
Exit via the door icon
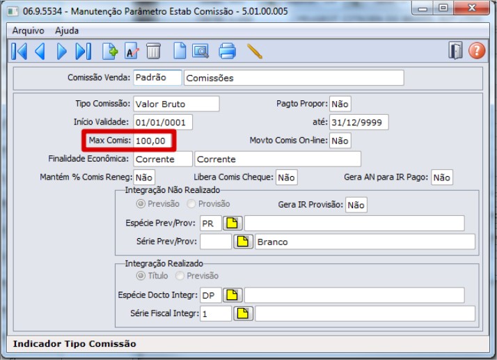coord(455,51)
